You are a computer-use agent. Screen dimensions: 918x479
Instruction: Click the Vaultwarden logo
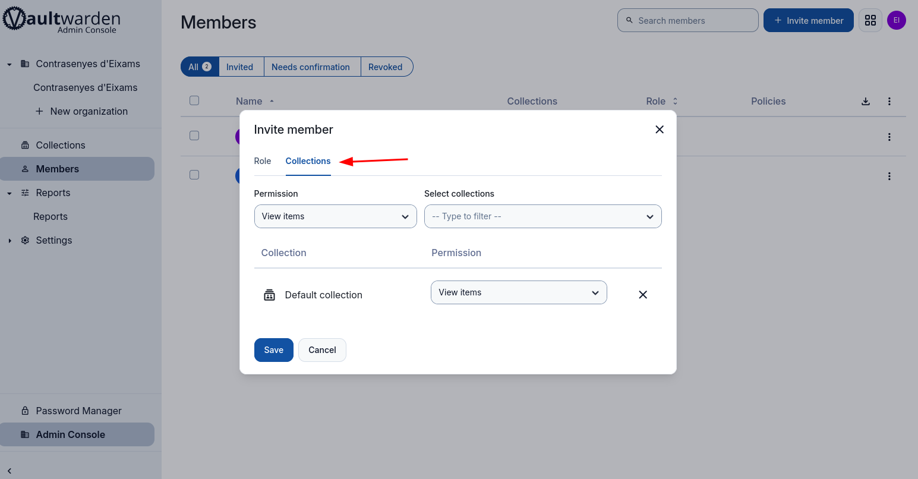coord(61,20)
